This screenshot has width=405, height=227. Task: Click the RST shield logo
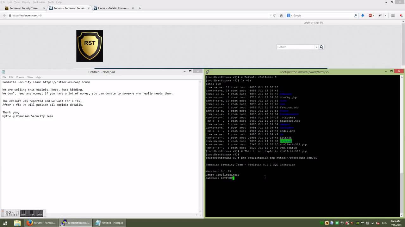[90, 46]
